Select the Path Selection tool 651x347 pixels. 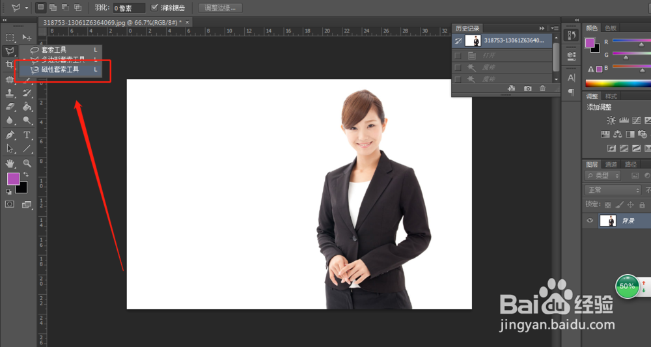(x=10, y=148)
